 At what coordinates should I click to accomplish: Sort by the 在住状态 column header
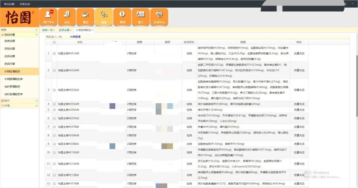[189, 42]
